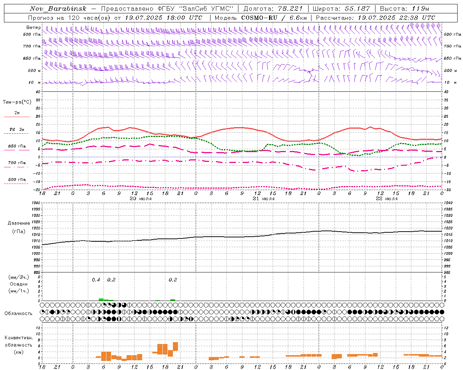Click the Td 2м dew point legend entry
The height and width of the screenshot is (370, 463).
point(17,129)
